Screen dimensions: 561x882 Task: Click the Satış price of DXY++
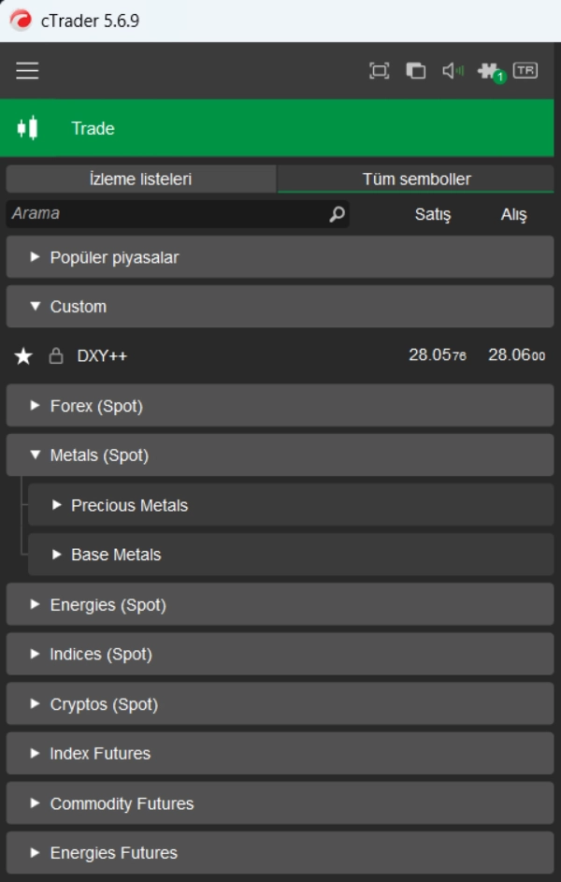tap(436, 355)
